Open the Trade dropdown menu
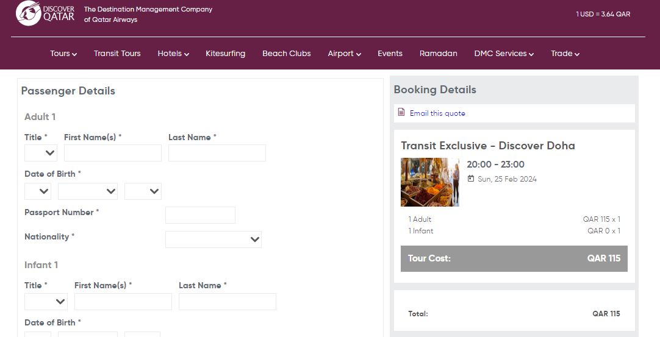Image resolution: width=660 pixels, height=337 pixels. (565, 54)
